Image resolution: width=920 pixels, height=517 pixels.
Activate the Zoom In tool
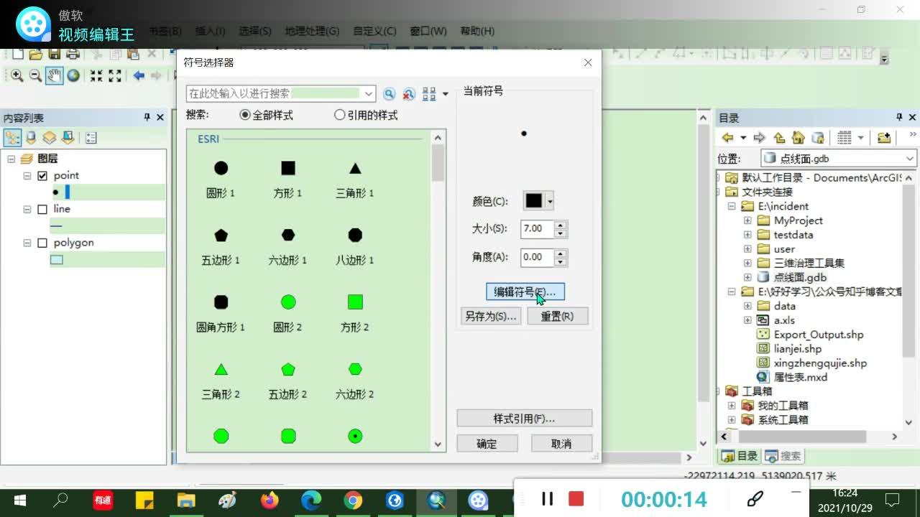(x=16, y=76)
